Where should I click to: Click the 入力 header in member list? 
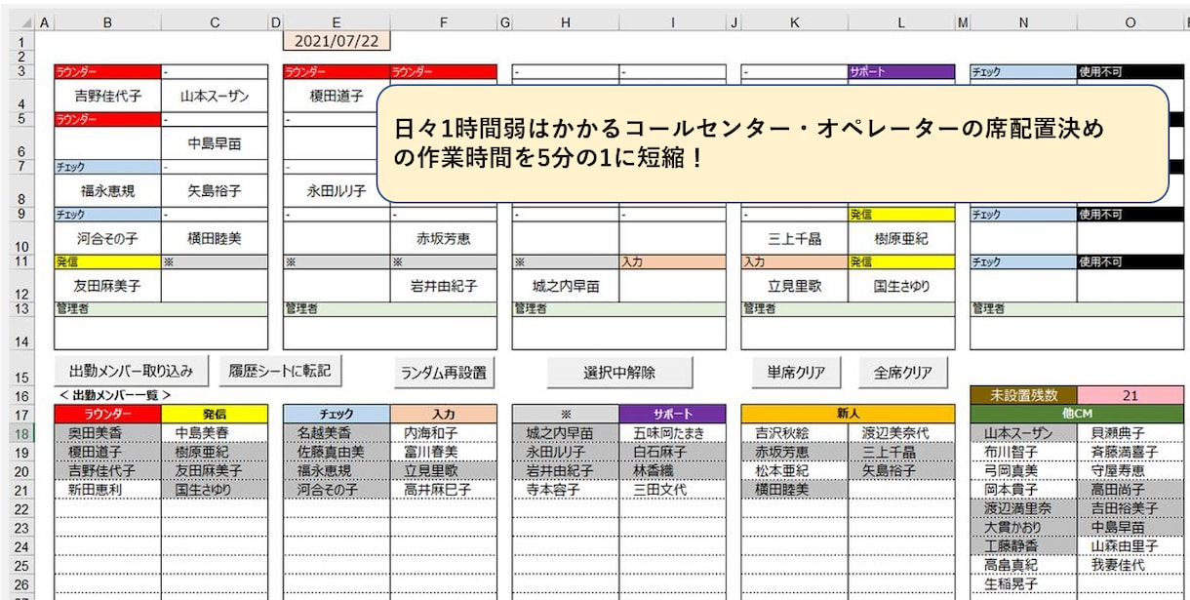pyautogui.click(x=444, y=414)
